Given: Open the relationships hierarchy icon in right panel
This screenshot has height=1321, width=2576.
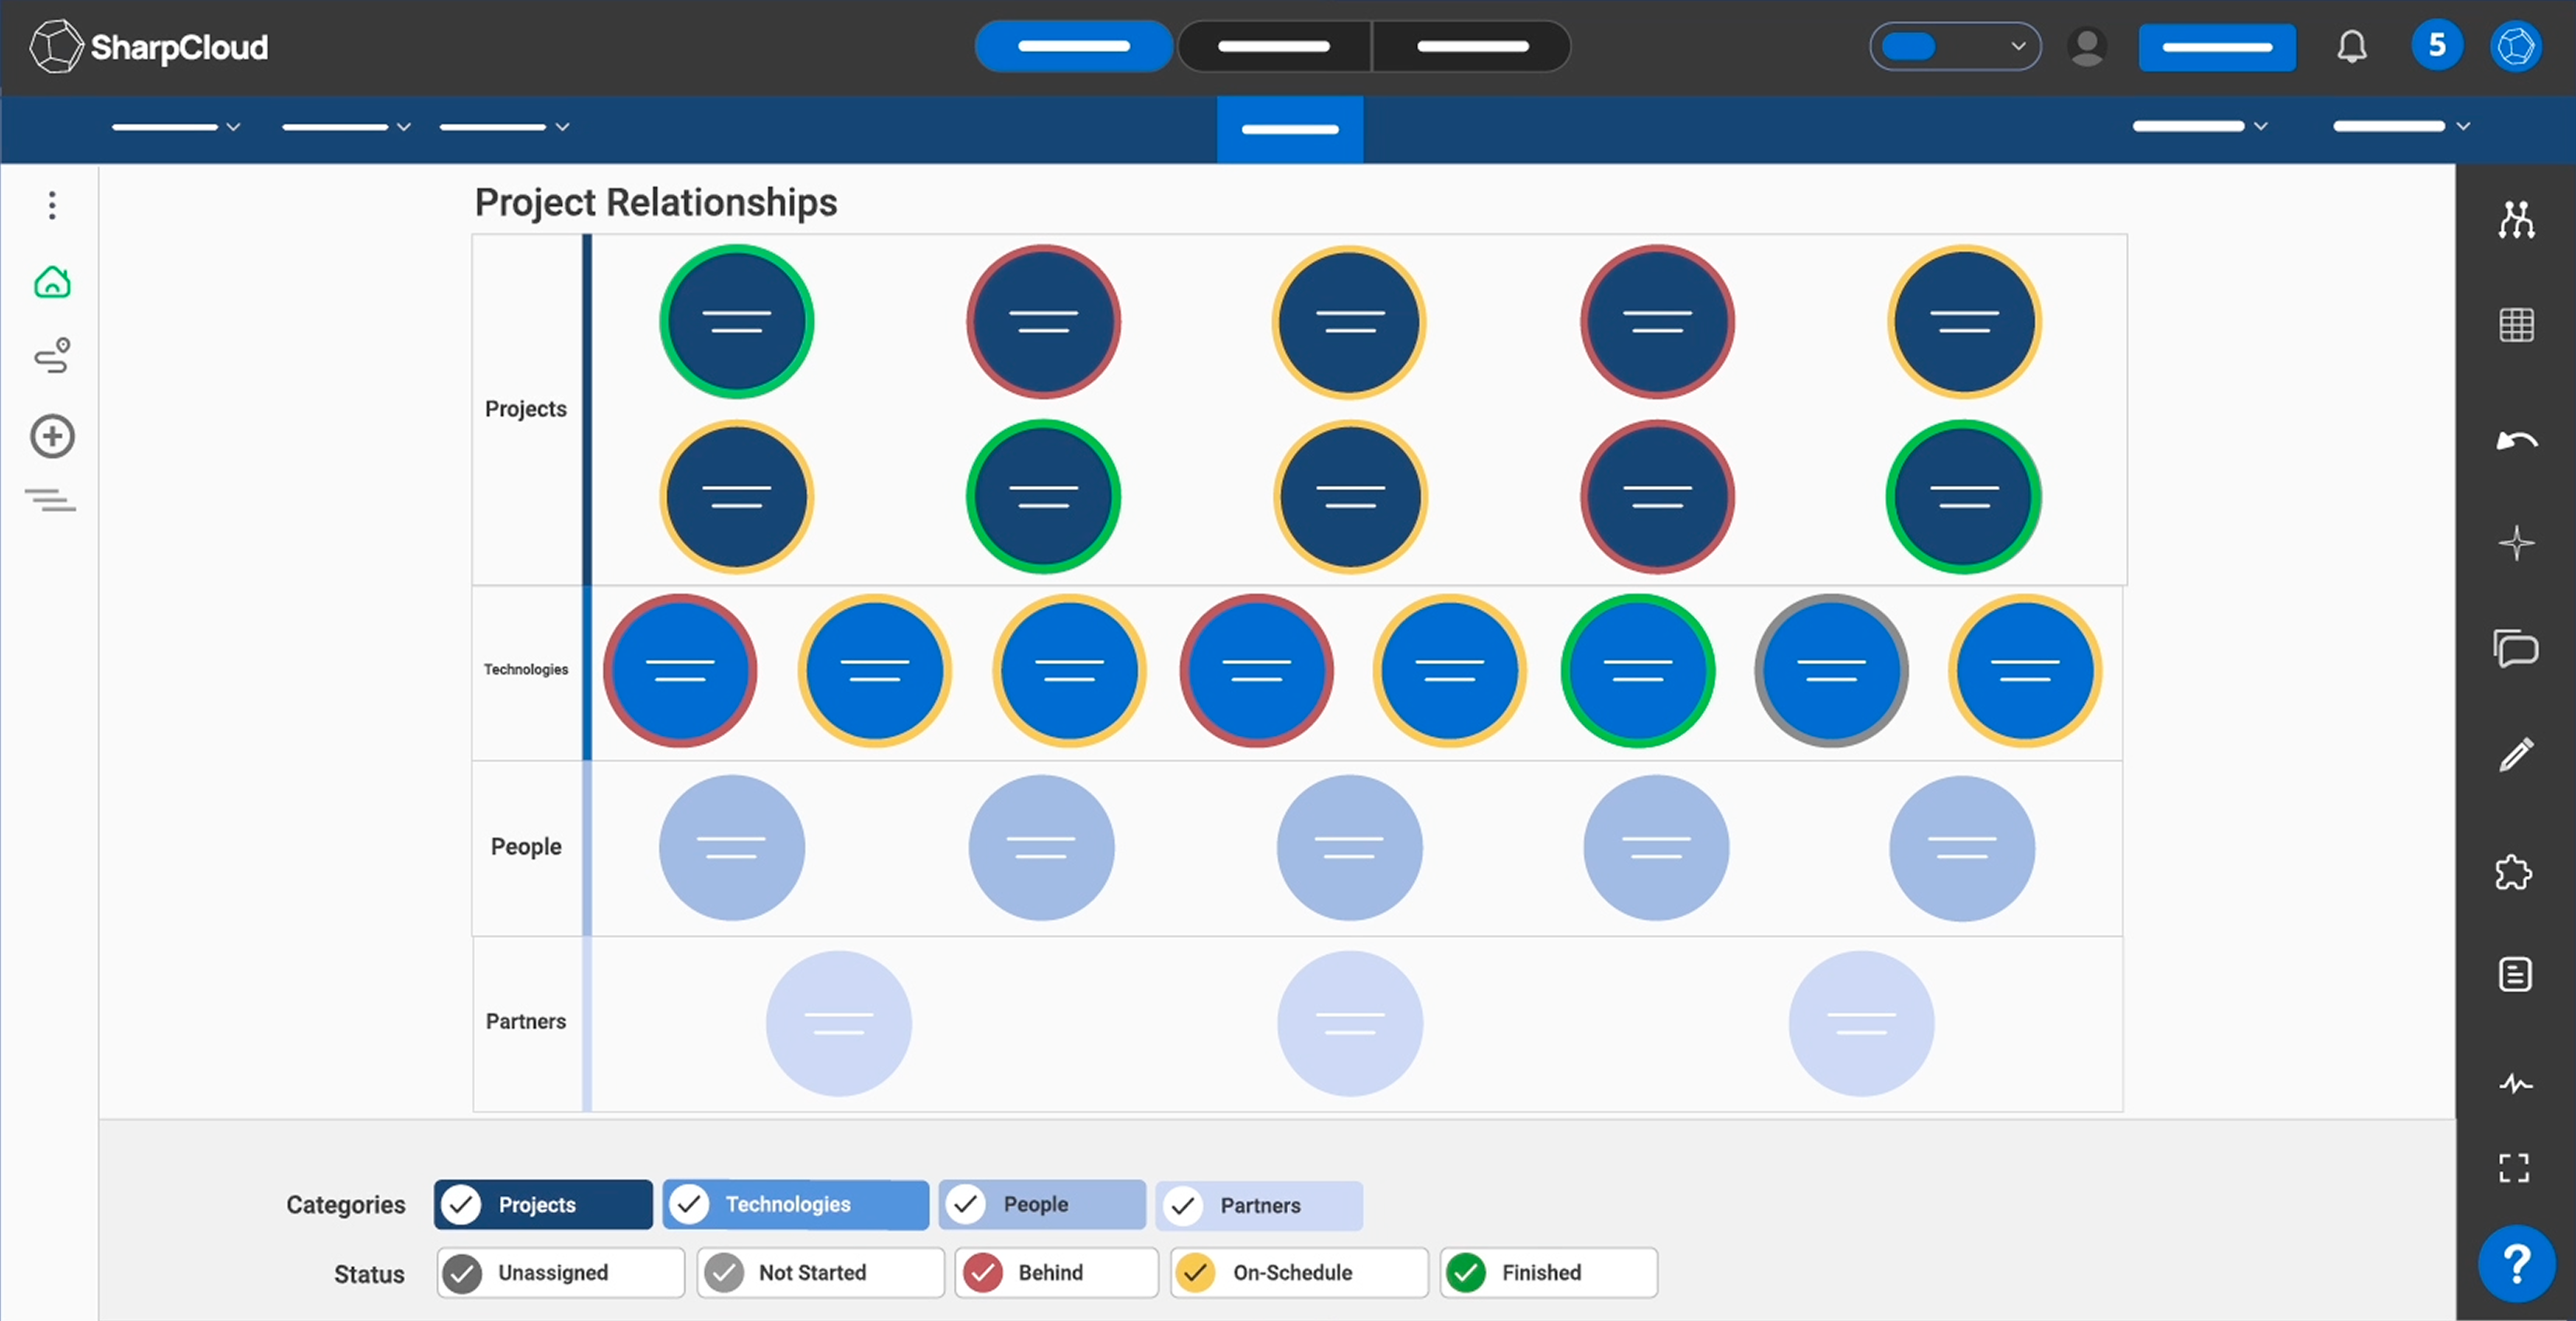Looking at the screenshot, I should (x=2516, y=219).
